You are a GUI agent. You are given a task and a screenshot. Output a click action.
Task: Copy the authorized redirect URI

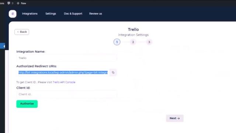(113, 72)
